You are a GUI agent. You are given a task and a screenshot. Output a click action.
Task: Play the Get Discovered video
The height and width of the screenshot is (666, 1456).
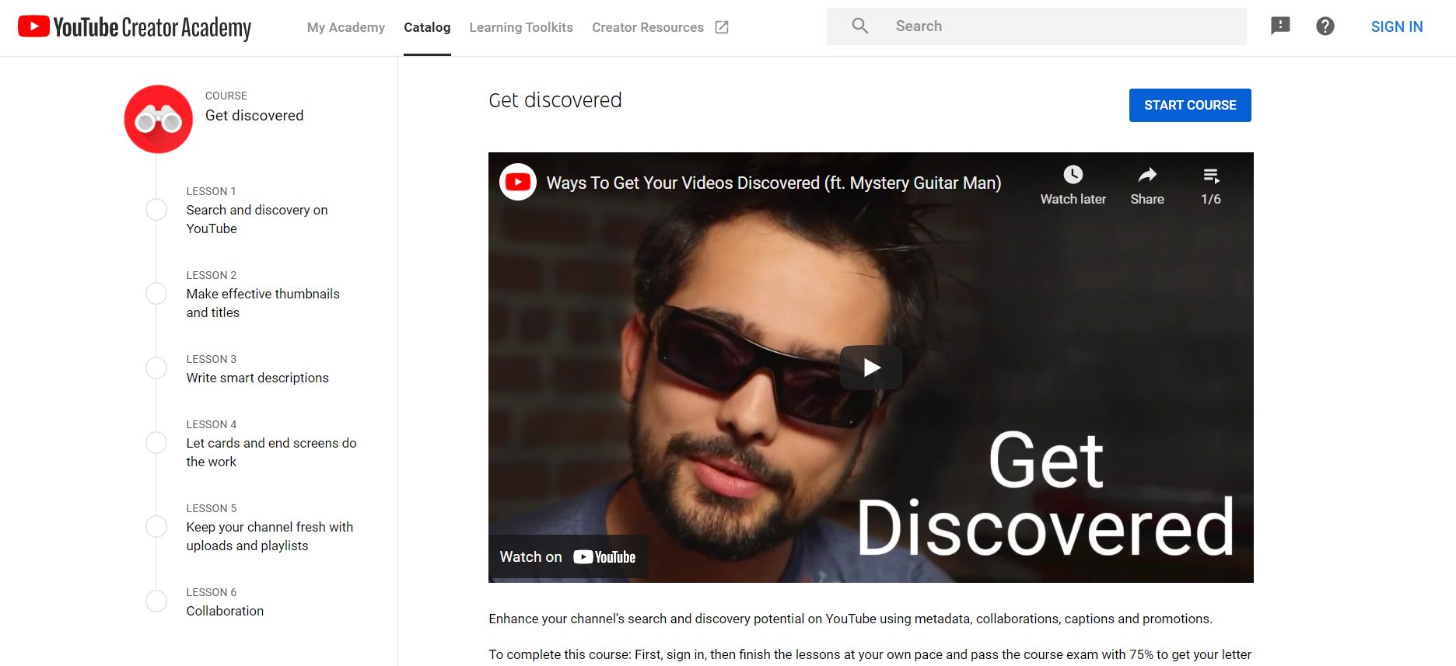pos(871,368)
